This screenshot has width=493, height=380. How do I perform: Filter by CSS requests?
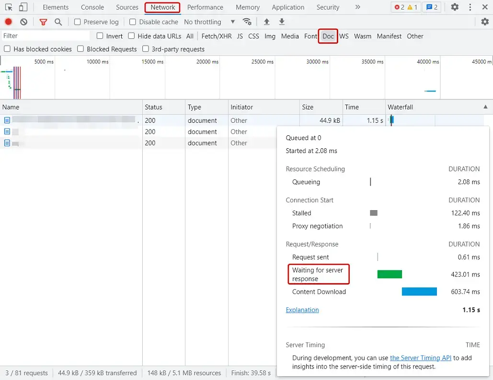[x=253, y=36]
